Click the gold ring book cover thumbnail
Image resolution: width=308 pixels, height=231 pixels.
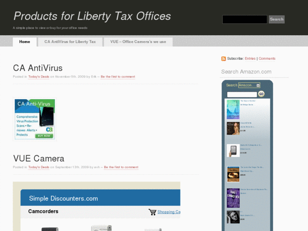pos(233,174)
